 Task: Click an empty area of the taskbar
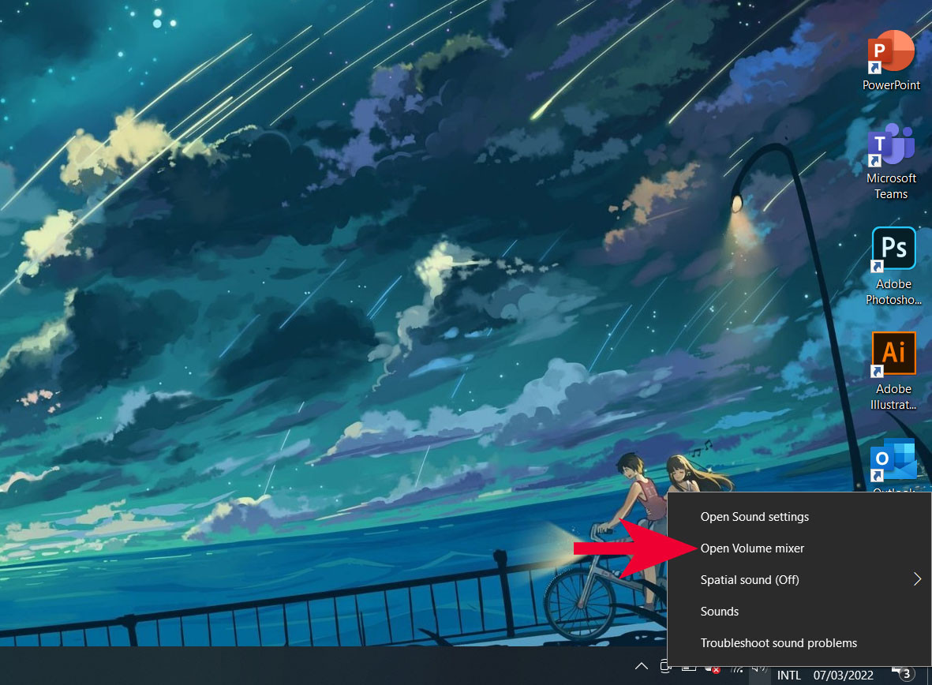pos(316,667)
